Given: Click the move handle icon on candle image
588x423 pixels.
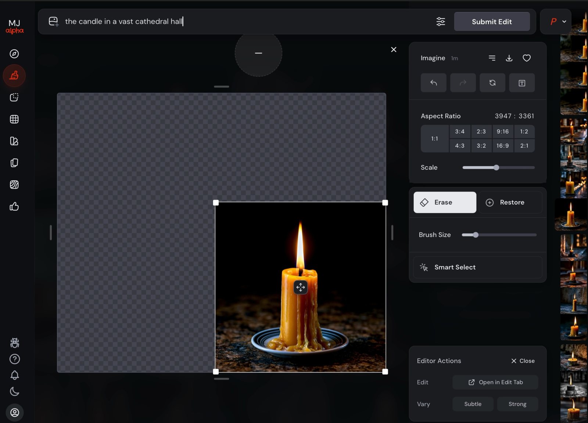Looking at the screenshot, I should (301, 287).
